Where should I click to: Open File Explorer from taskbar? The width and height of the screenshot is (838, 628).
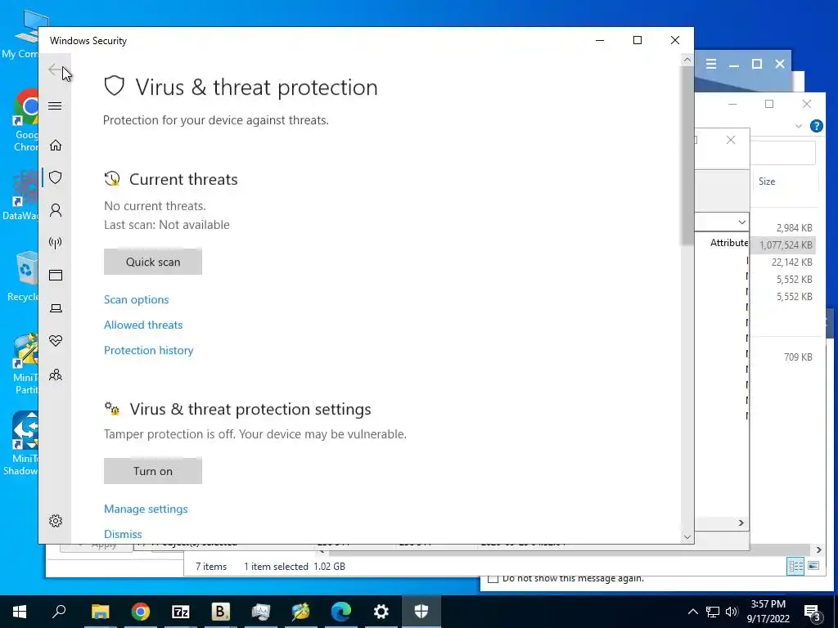[x=100, y=612]
